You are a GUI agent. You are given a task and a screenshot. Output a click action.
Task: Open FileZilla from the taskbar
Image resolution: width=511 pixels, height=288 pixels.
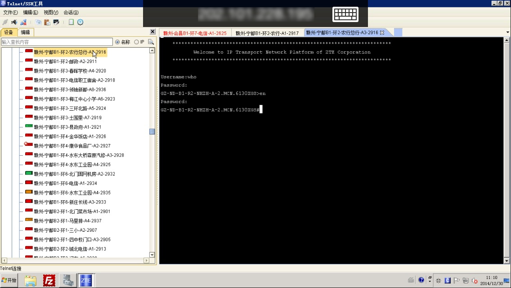(x=49, y=280)
